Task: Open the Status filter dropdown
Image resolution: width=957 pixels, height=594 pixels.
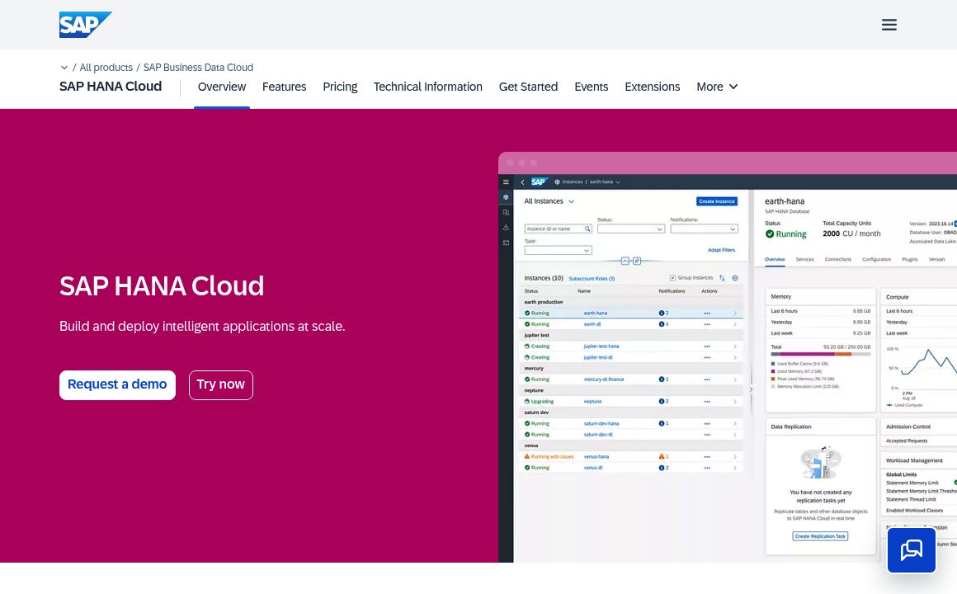Action: (x=660, y=229)
